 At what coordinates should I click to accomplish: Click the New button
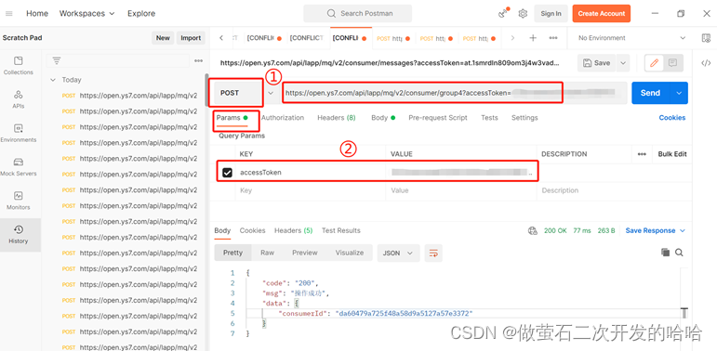[163, 38]
